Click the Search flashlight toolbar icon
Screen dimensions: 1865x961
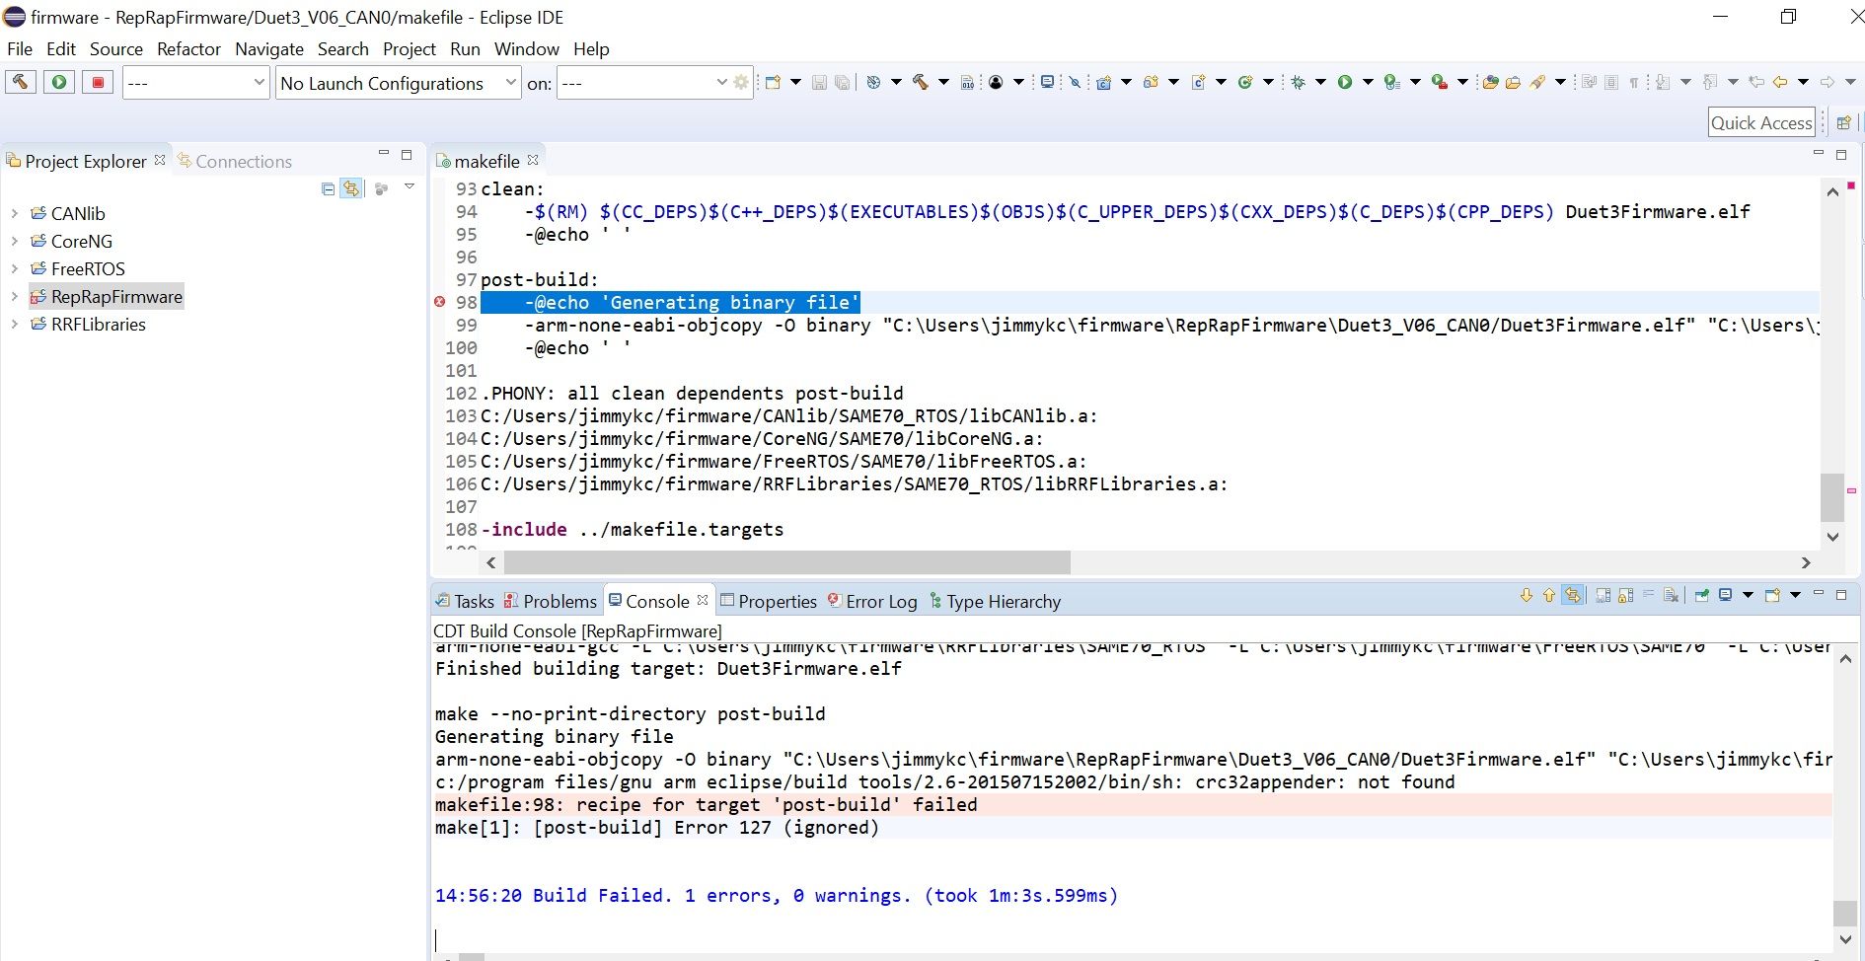[x=1537, y=83]
